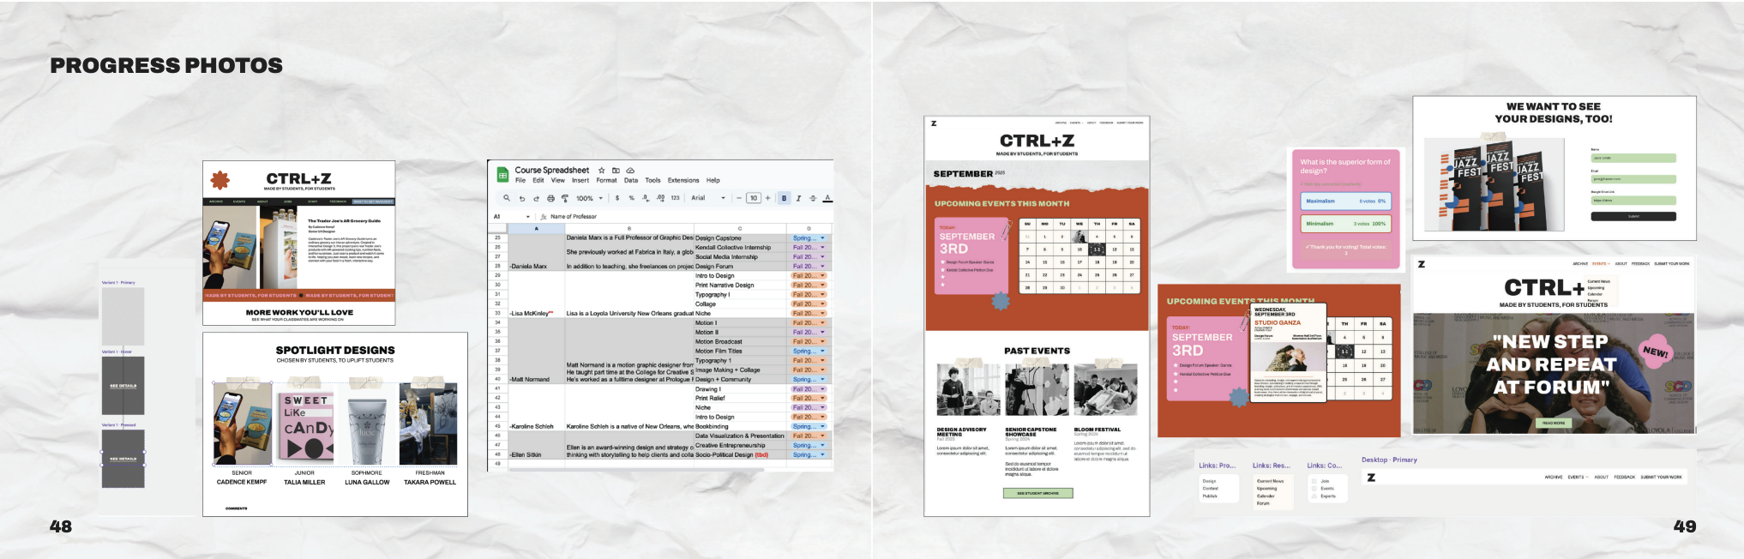1744x559 pixels.
Task: Open Luna Gallow's sophomore design thumbnail
Action: pyautogui.click(x=367, y=424)
